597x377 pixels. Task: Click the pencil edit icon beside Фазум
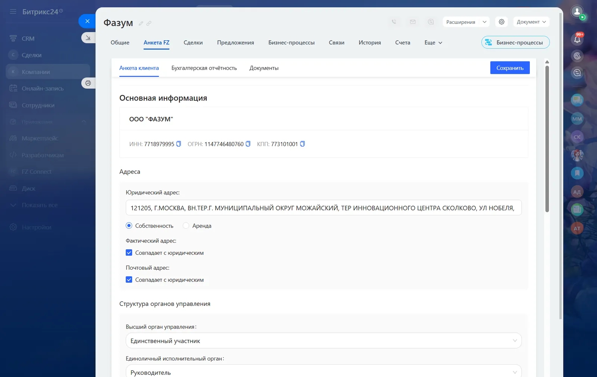[141, 23]
